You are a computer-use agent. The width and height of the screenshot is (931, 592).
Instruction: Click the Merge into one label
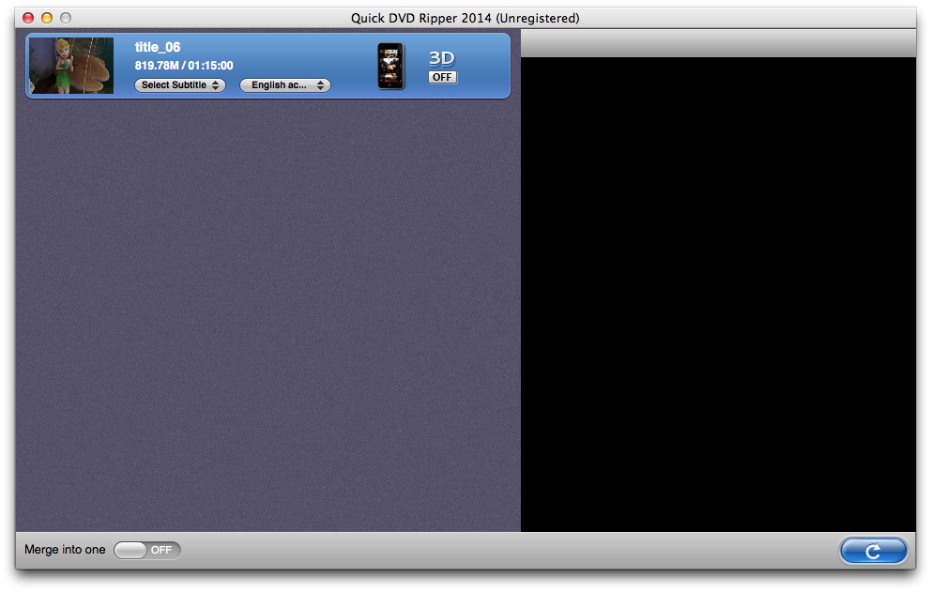tap(65, 550)
